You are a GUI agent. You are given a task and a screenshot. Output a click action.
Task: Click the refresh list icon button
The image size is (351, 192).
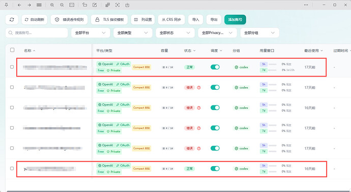pyautogui.click(x=12, y=20)
